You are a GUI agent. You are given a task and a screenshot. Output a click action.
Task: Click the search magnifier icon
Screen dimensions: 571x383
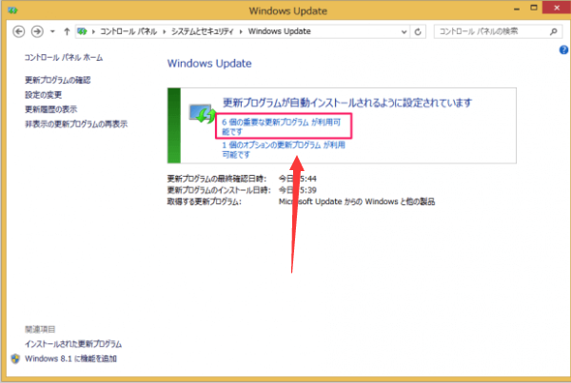(x=554, y=32)
